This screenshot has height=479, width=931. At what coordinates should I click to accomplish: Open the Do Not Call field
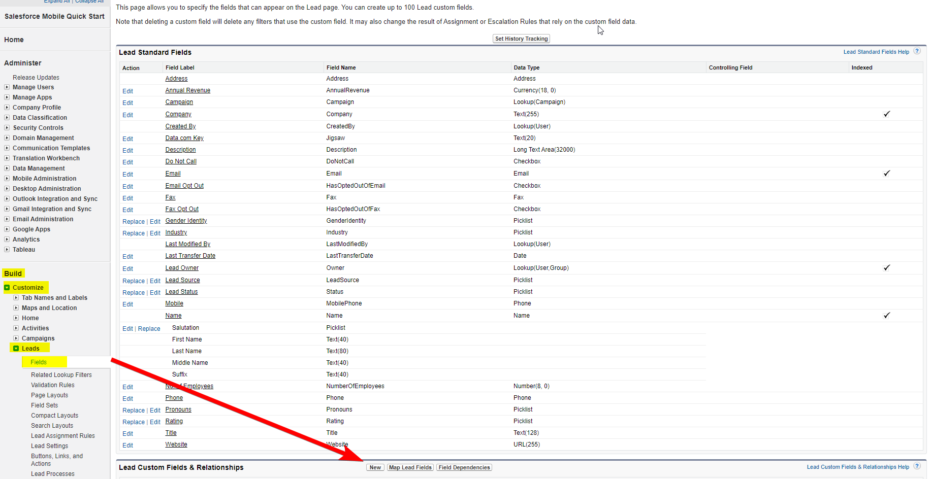click(181, 161)
